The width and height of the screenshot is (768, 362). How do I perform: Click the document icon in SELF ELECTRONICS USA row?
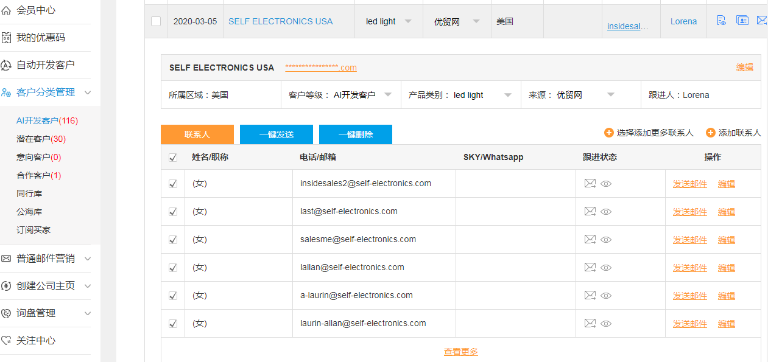point(721,21)
